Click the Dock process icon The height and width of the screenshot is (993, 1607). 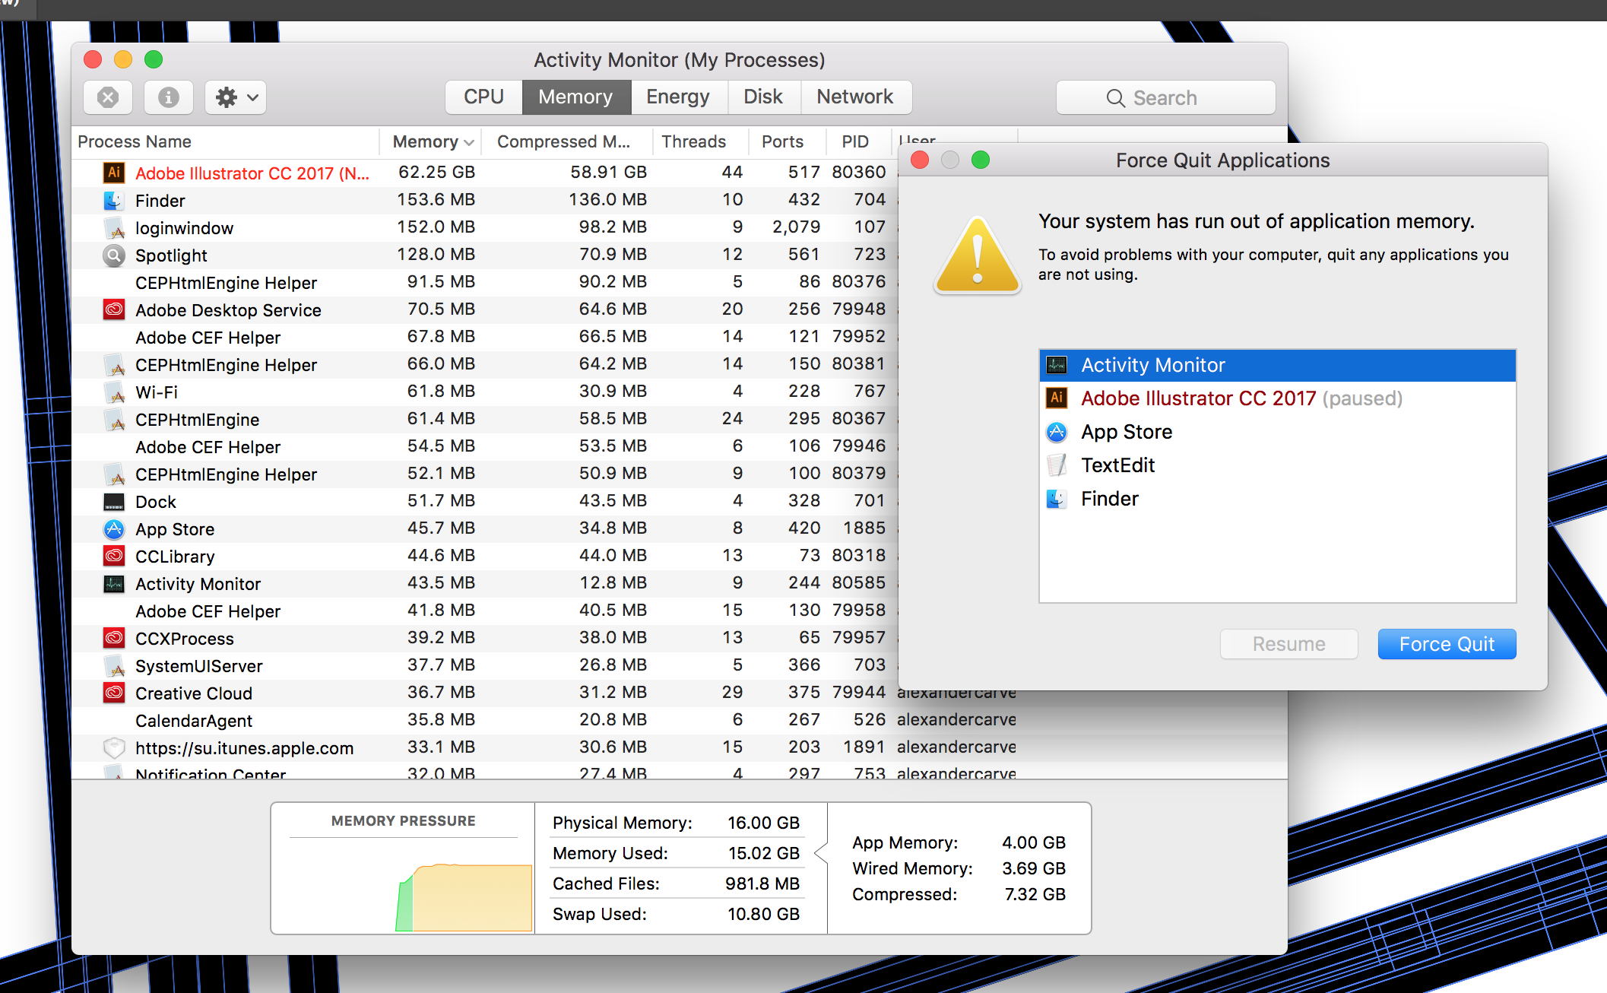point(114,501)
